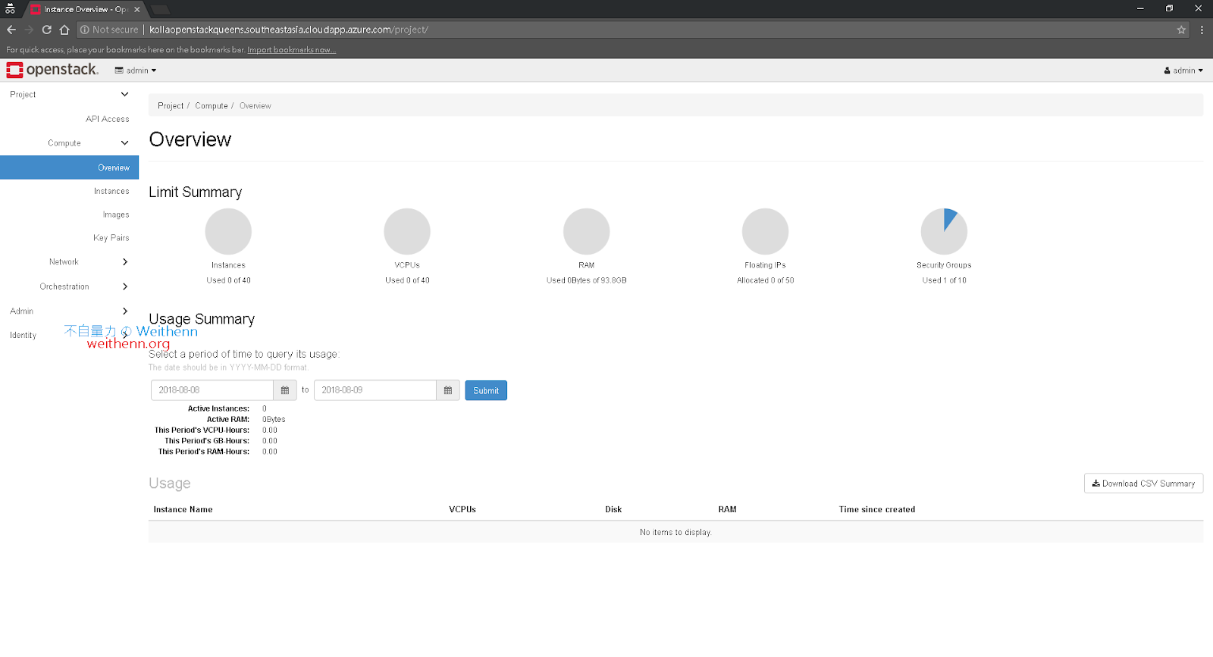Screen dimensions: 1213x657
Task: Click Compute breadcrumb link
Action: [x=212, y=106]
